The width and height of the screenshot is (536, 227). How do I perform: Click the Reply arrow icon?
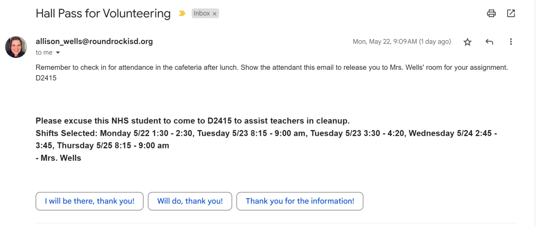tap(489, 42)
